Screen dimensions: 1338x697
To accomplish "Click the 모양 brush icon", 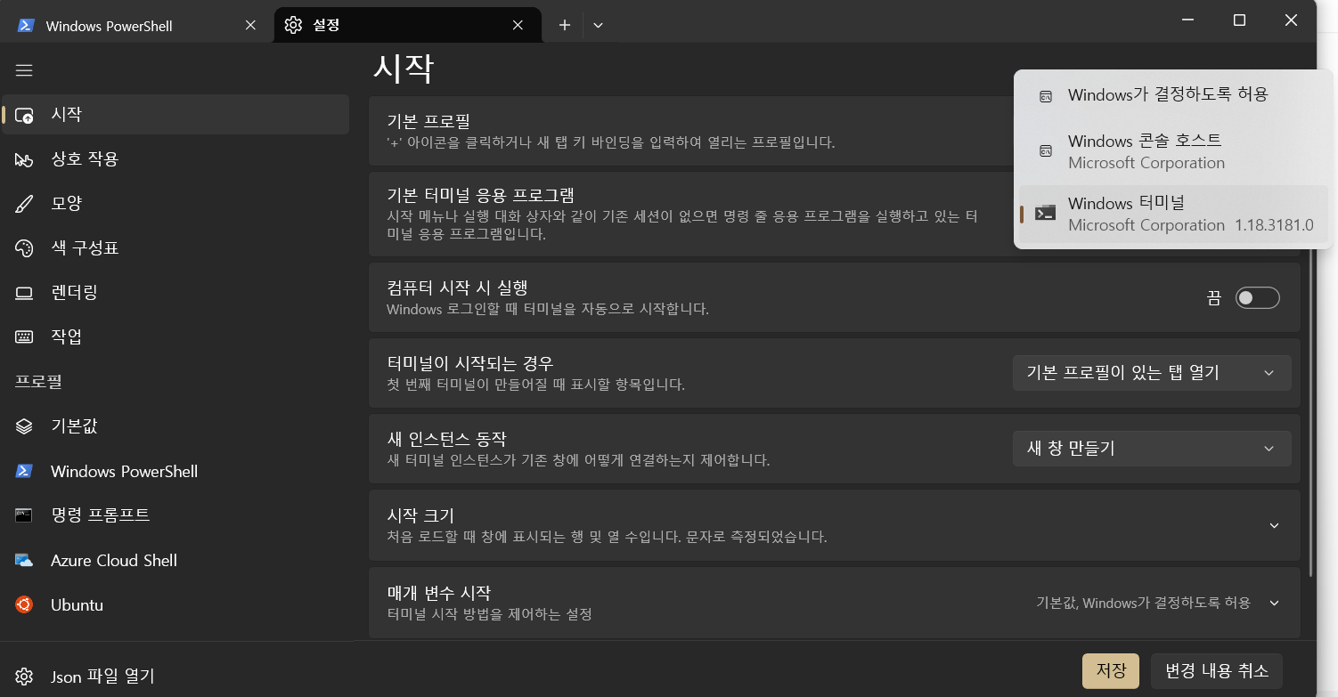I will pyautogui.click(x=24, y=204).
